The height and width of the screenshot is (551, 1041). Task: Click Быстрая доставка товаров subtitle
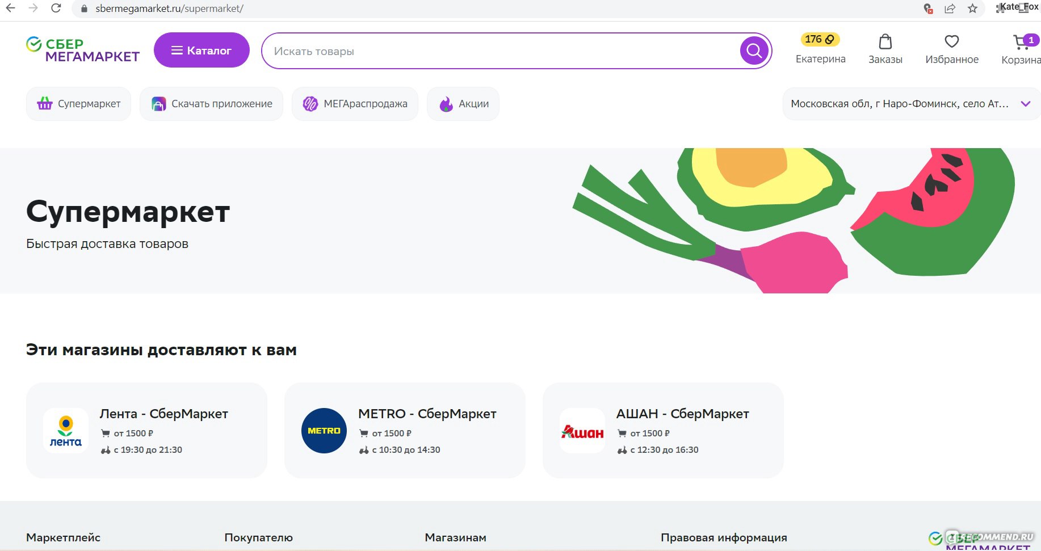pos(107,244)
